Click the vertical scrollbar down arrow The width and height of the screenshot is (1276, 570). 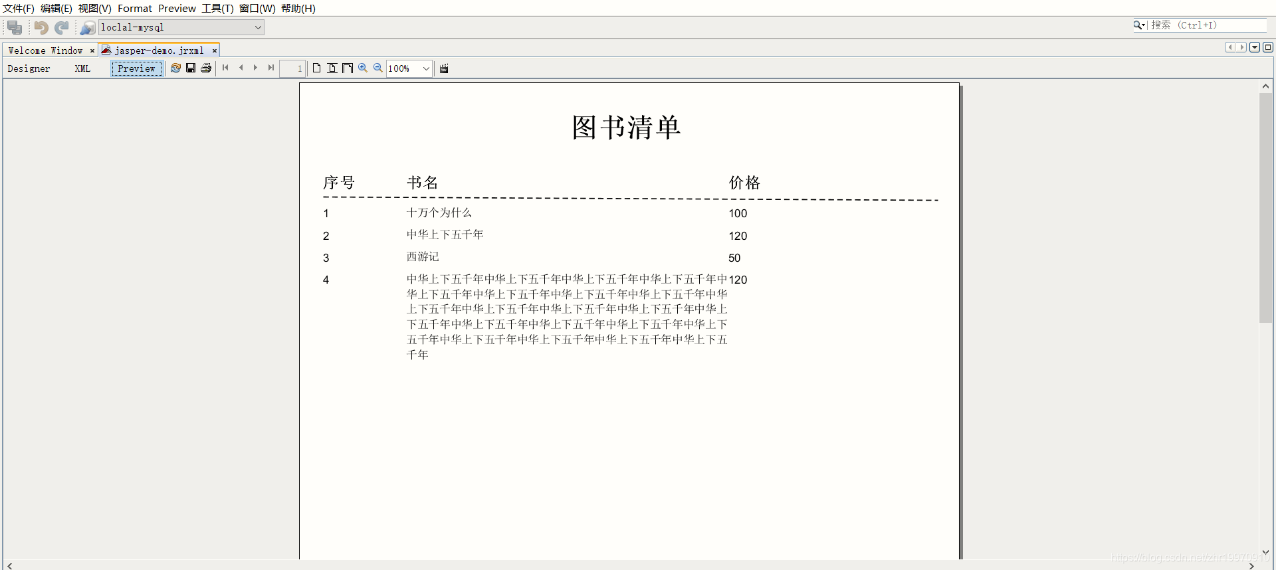(x=1265, y=552)
